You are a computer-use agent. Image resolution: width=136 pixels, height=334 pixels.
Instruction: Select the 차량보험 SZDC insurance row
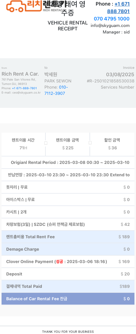tap(68, 224)
